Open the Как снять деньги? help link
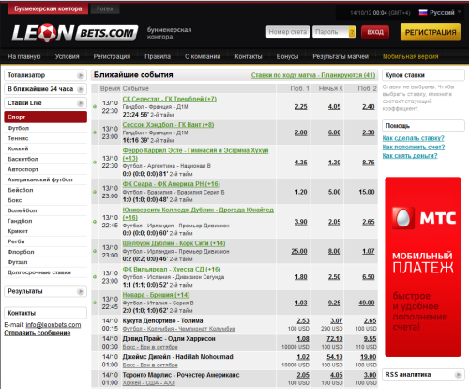The height and width of the screenshot is (389, 469). [410, 156]
